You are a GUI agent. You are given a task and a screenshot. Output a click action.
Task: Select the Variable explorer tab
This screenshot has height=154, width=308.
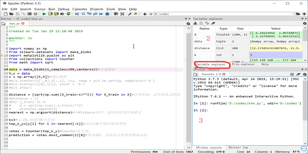[211, 64]
